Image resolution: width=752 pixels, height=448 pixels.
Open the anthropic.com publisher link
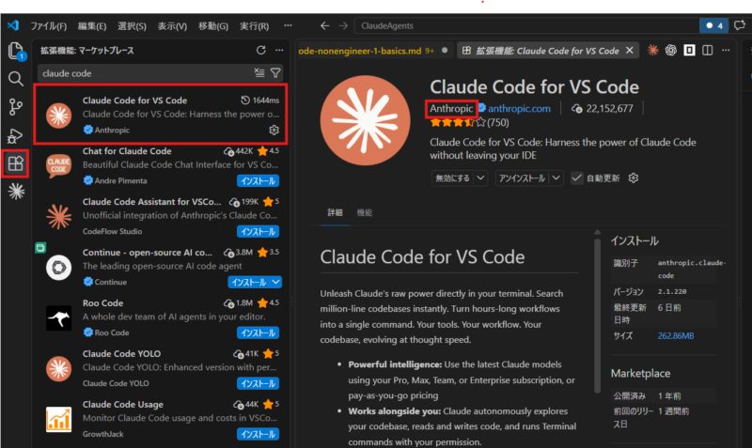pyautogui.click(x=519, y=109)
